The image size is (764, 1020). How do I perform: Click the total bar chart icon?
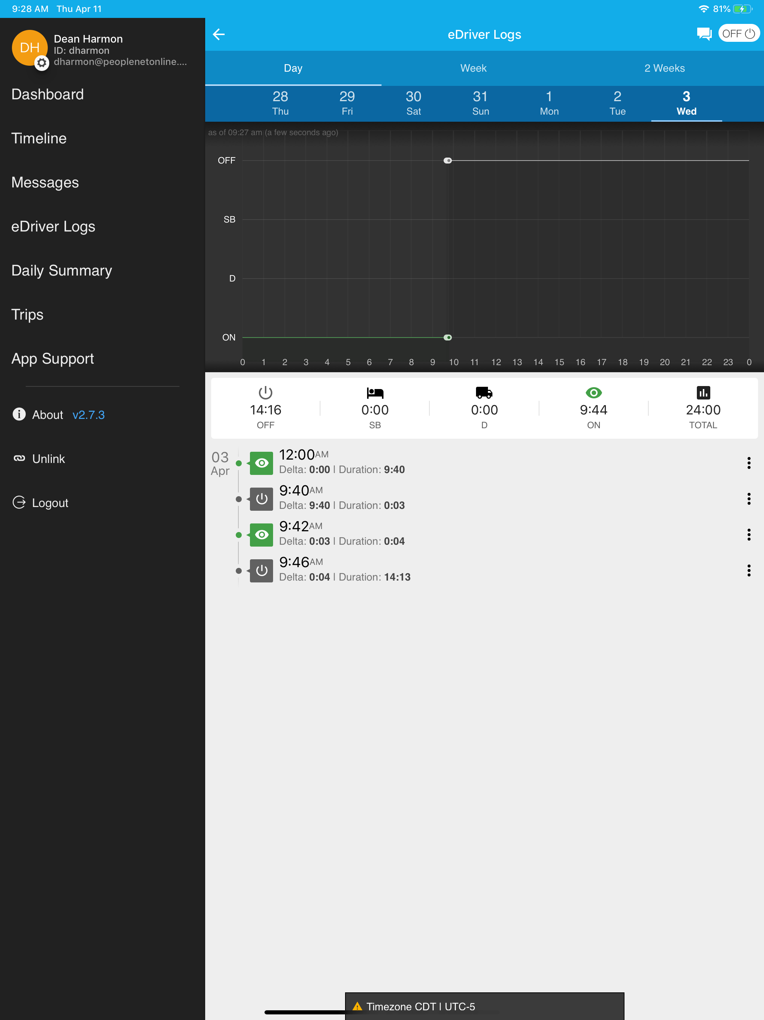[703, 393]
